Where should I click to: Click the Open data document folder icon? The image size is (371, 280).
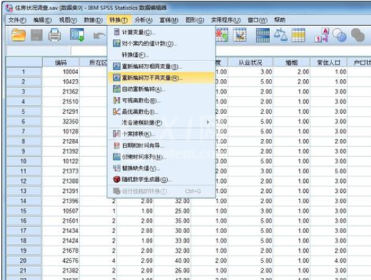[19, 35]
